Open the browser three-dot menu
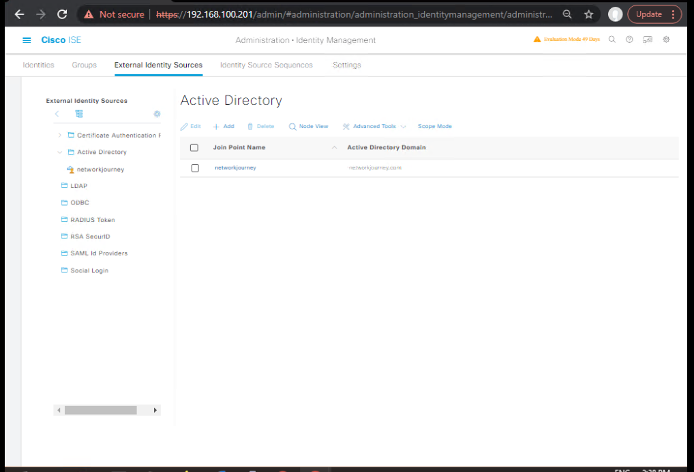Screen dimensions: 694x472 click(673, 14)
